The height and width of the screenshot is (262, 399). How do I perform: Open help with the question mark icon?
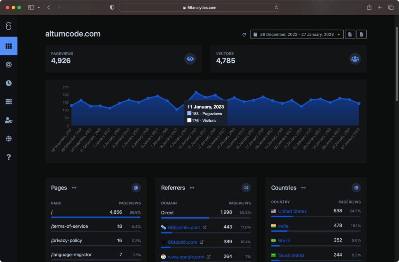[x=8, y=157]
